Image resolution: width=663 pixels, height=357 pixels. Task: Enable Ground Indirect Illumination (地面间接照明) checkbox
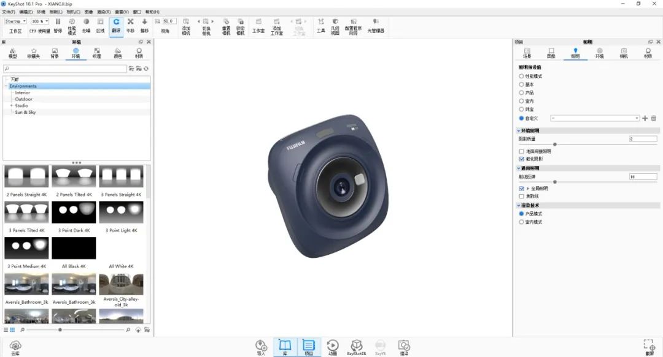[x=521, y=151]
